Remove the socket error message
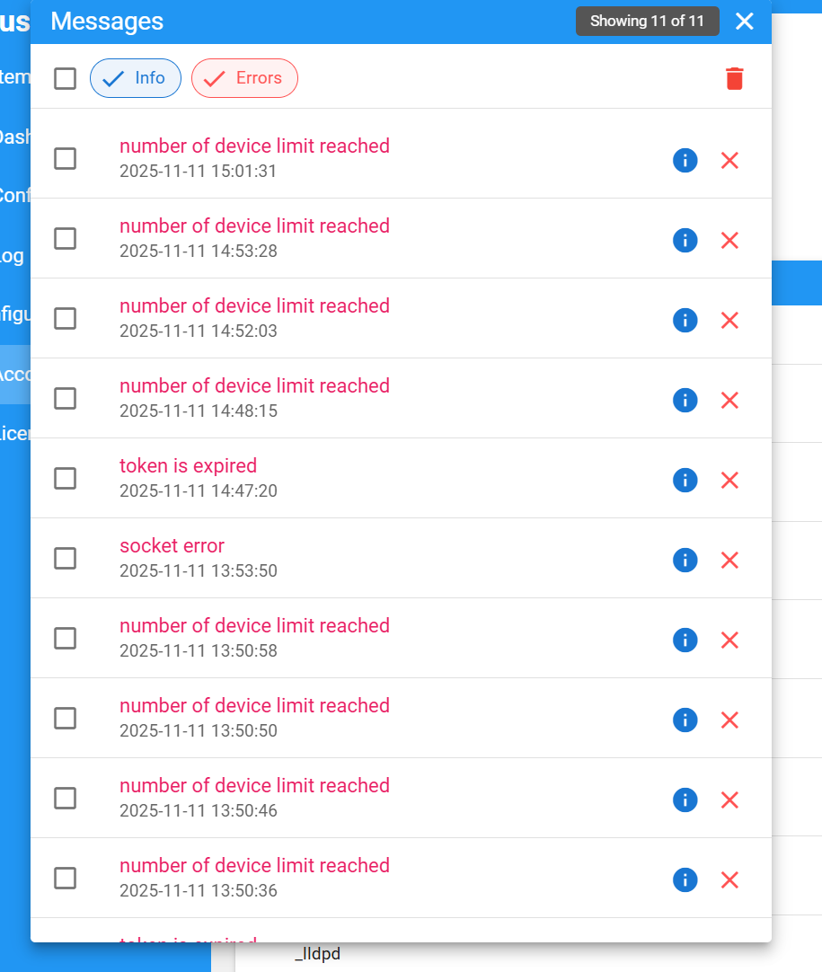The width and height of the screenshot is (822, 972). pos(729,561)
